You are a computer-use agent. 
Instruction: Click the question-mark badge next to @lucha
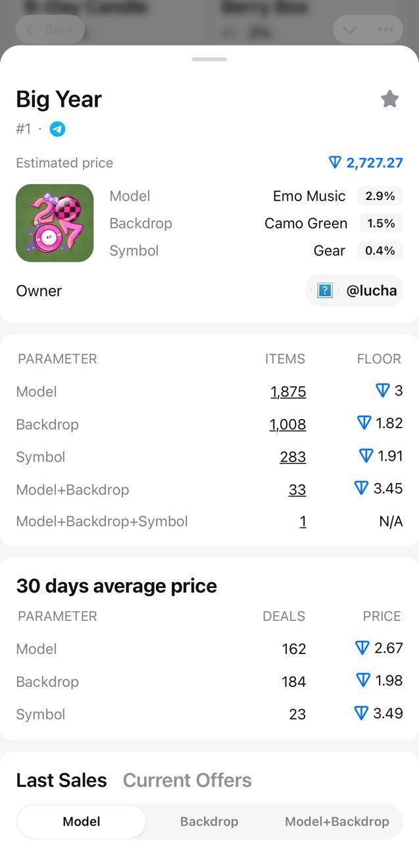click(x=324, y=290)
